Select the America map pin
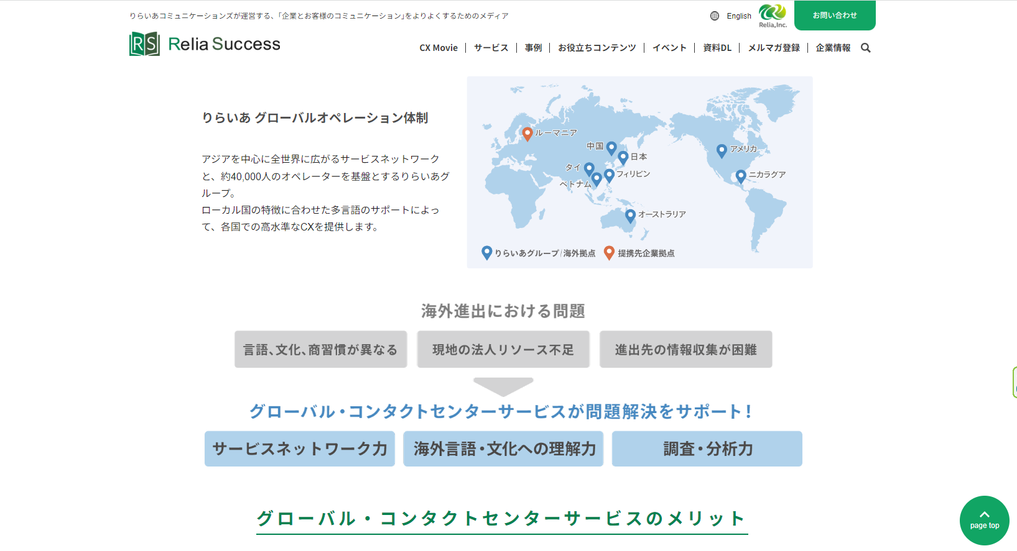1017x551 pixels. (722, 151)
